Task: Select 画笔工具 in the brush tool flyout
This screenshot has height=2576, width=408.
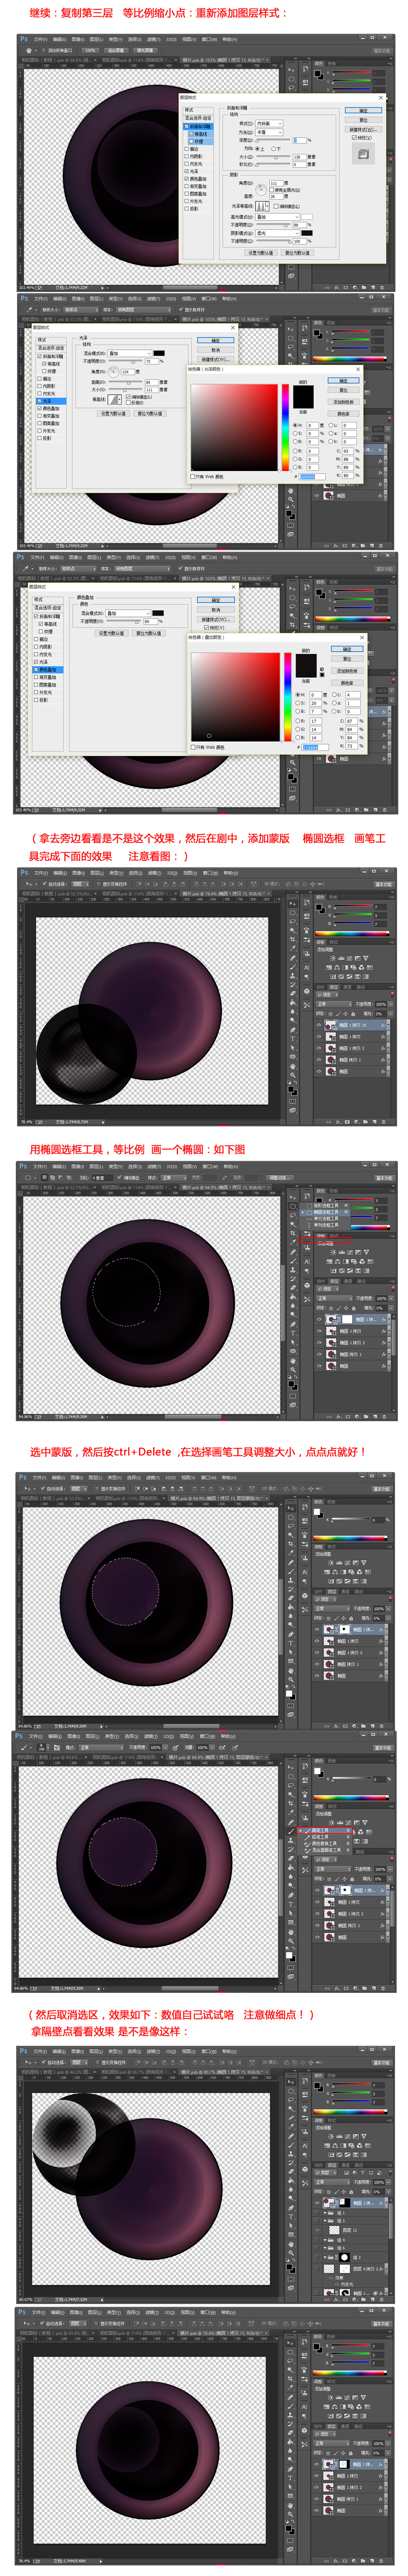Action: 324,1831
